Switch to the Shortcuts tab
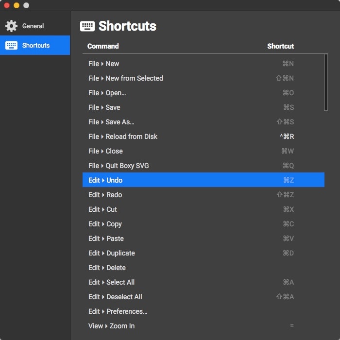Viewport: 340px width, 340px height. [35, 45]
